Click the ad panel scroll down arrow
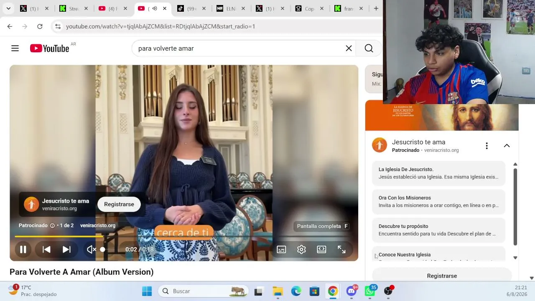This screenshot has height=301, width=535. pos(515,258)
